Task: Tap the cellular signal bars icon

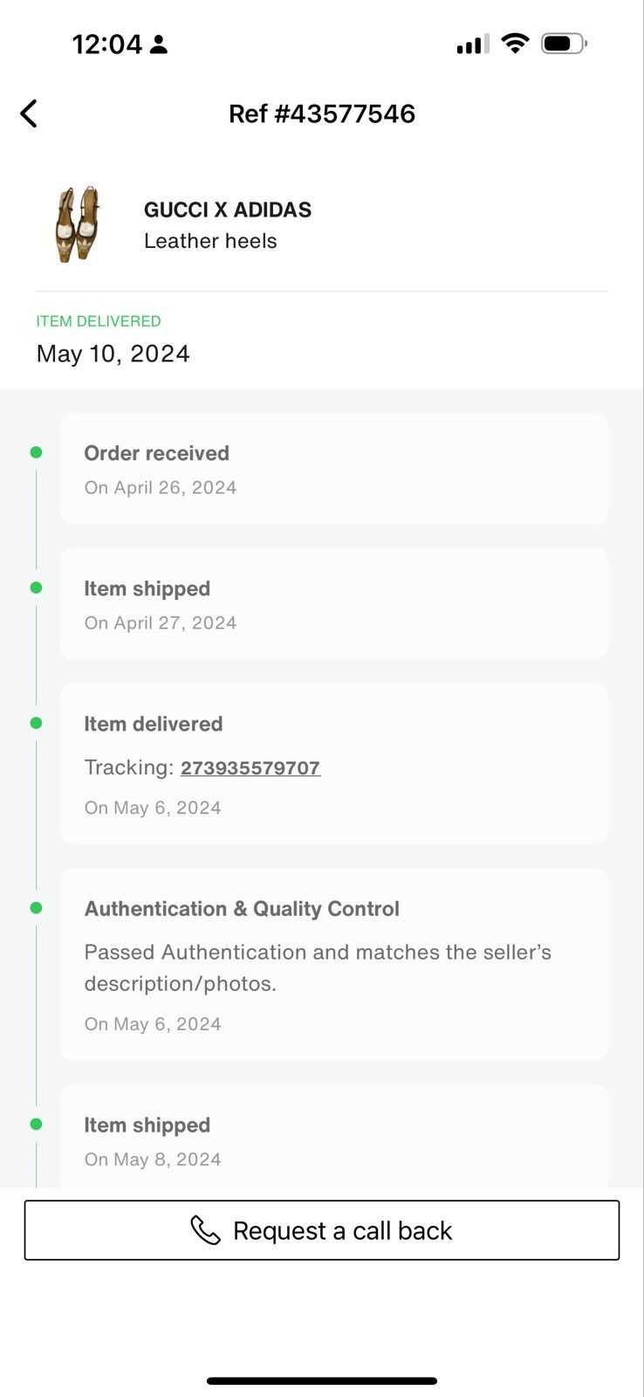Action: click(x=473, y=44)
